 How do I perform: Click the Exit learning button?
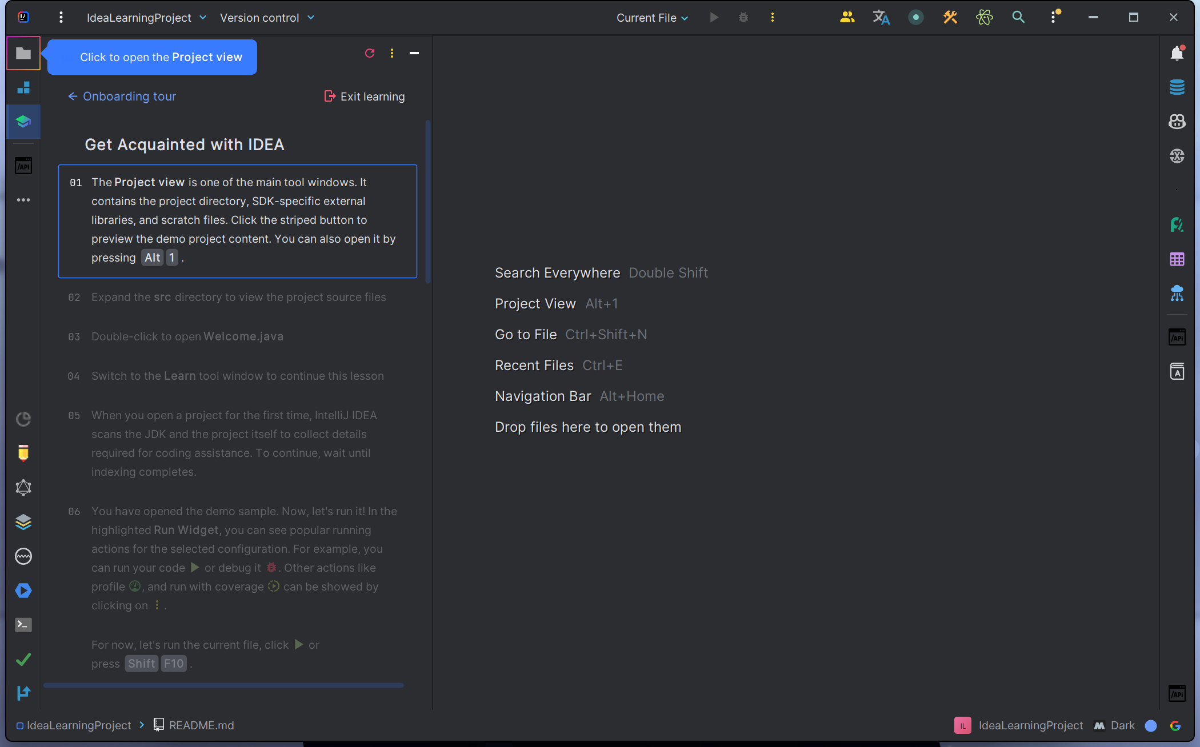click(365, 97)
